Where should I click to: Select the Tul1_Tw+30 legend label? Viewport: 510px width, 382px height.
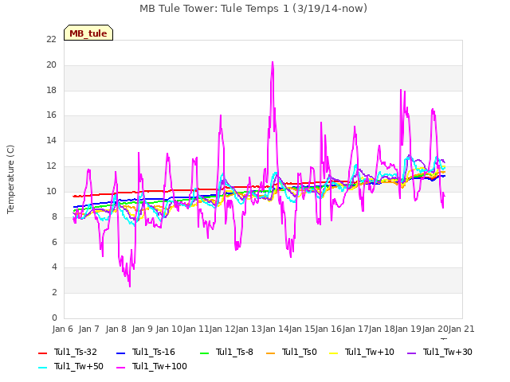[448, 352]
